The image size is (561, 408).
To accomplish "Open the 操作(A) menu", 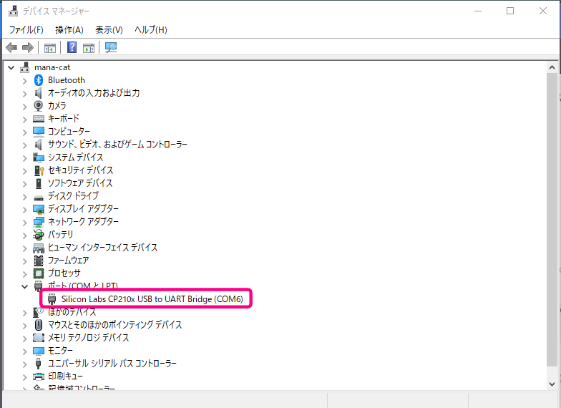I will click(69, 30).
